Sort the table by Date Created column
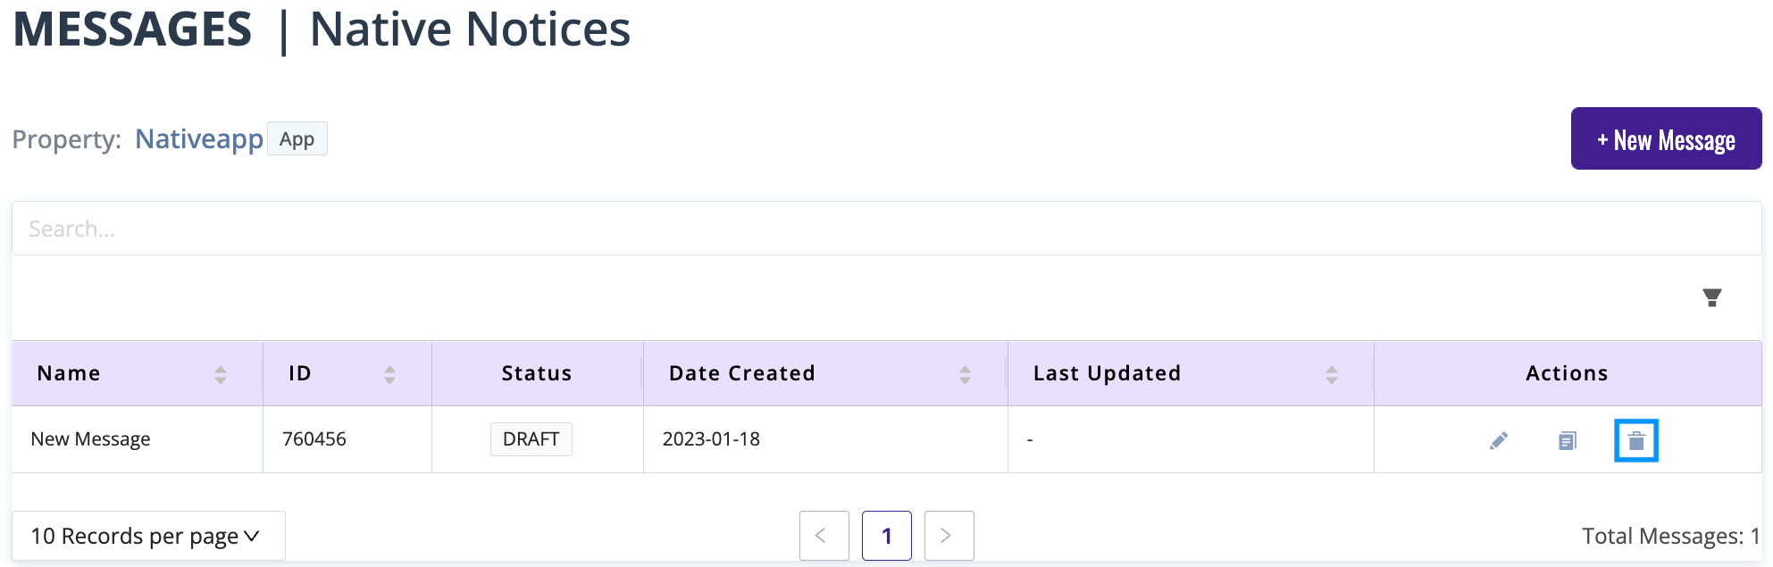The image size is (1773, 567). point(964,373)
